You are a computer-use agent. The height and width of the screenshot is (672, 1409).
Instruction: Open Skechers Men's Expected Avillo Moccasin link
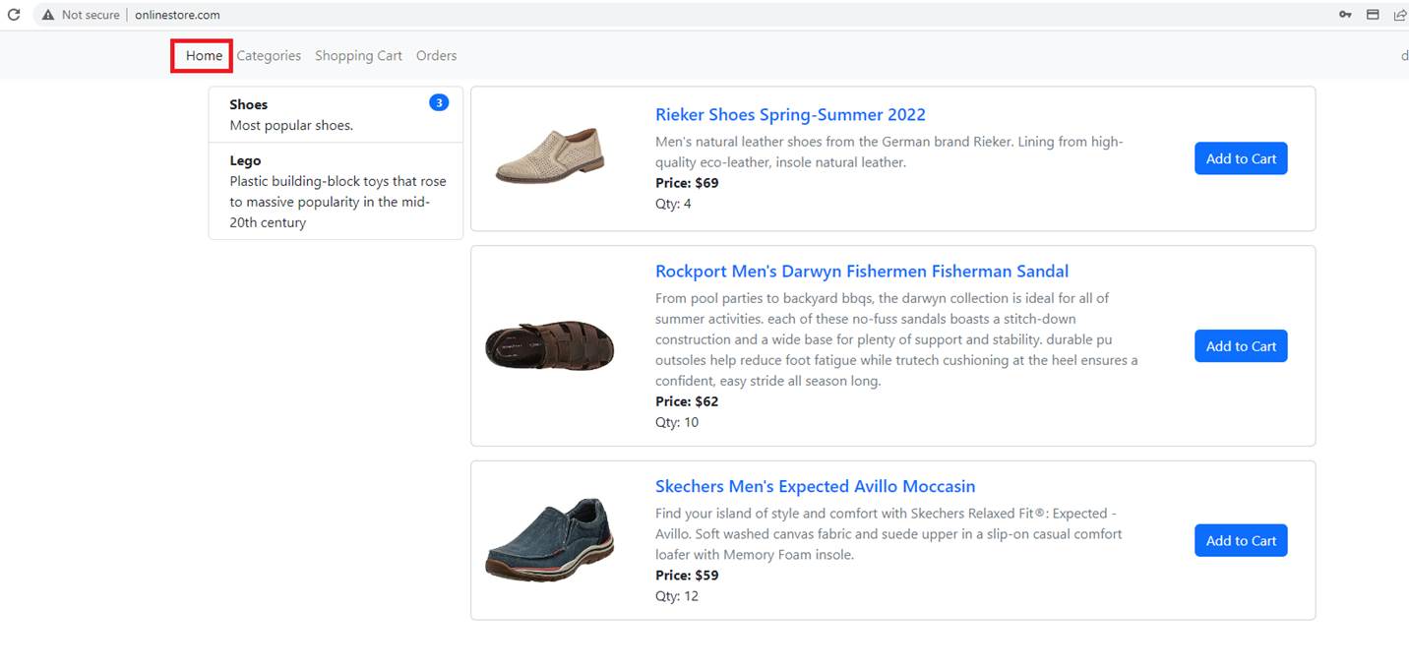(x=815, y=486)
